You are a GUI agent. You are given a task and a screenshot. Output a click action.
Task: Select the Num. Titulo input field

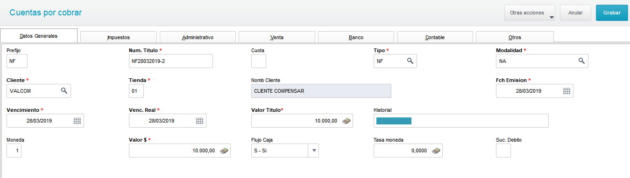coord(170,61)
